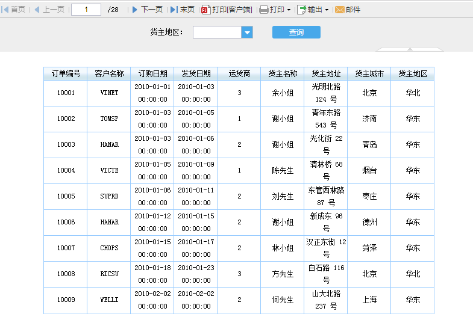
Task: Click the client-side print (打印[客户端]) icon
Action: pos(205,10)
